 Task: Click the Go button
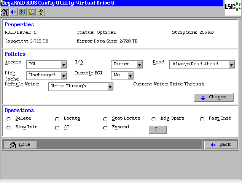158,129
